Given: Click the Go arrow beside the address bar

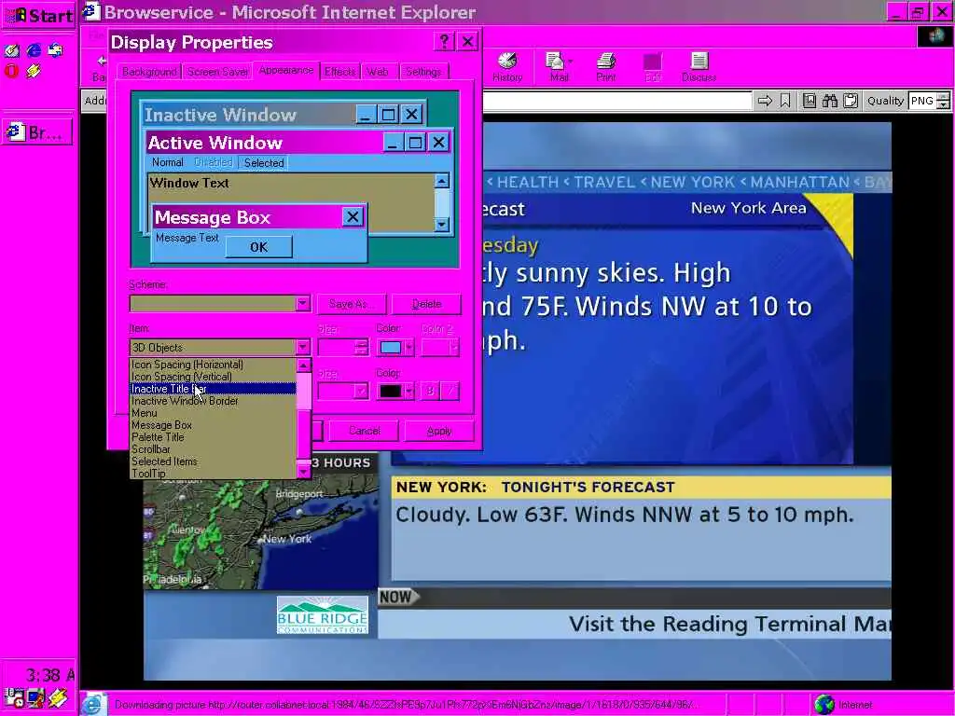Looking at the screenshot, I should (765, 101).
